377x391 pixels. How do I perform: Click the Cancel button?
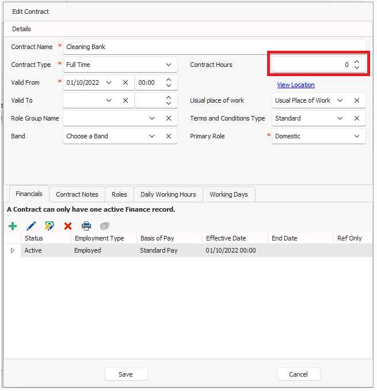(299, 374)
